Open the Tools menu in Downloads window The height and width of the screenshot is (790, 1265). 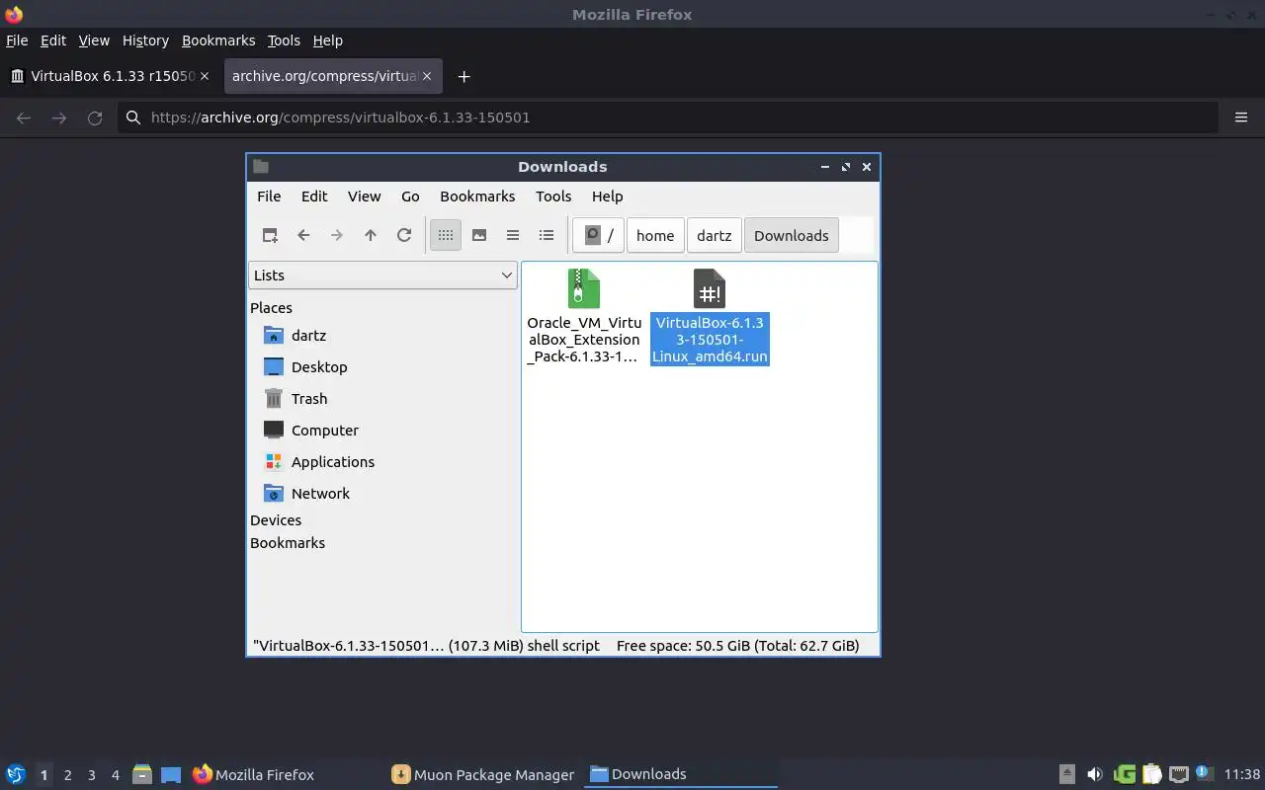pyautogui.click(x=553, y=197)
